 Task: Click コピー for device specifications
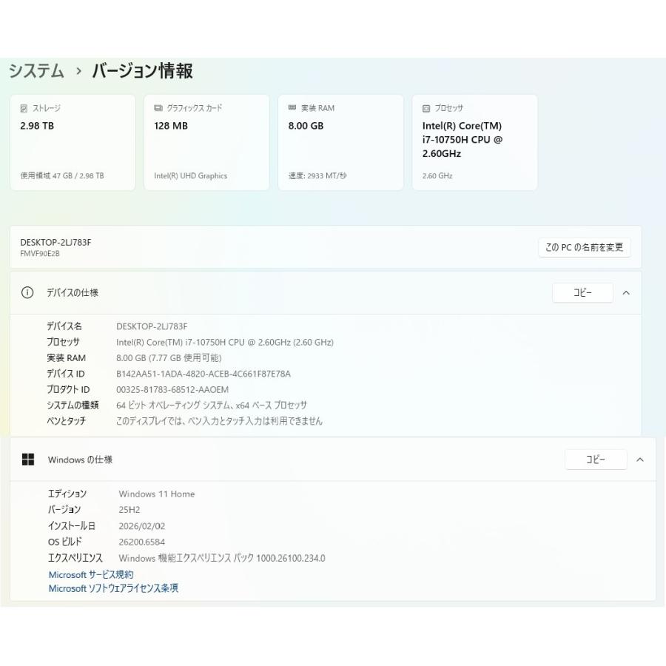[x=582, y=292]
